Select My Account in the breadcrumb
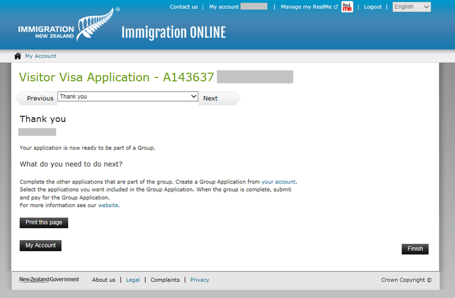 coord(40,56)
